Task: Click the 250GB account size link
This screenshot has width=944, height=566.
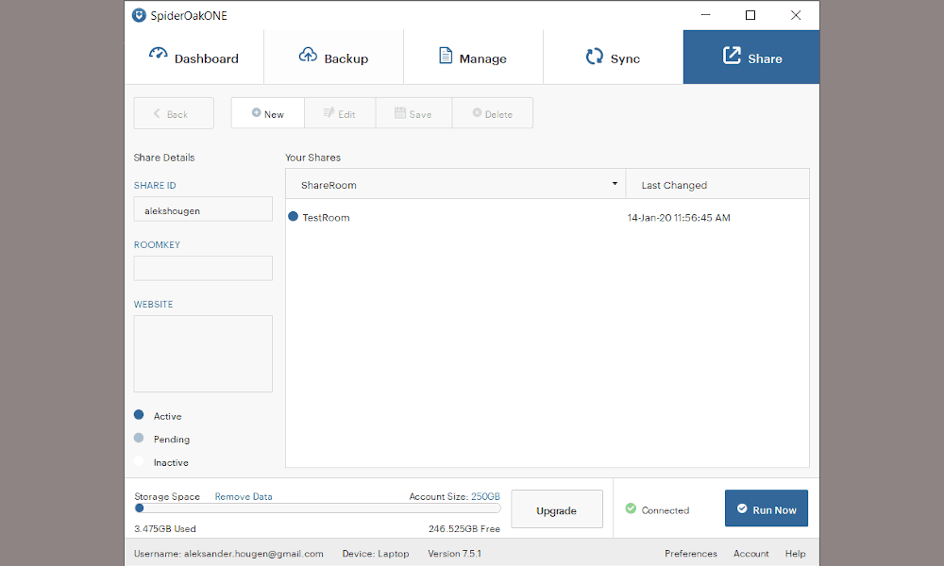Action: point(485,497)
